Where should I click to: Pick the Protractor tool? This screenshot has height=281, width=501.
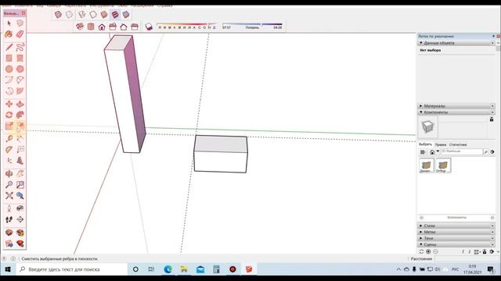(9, 149)
